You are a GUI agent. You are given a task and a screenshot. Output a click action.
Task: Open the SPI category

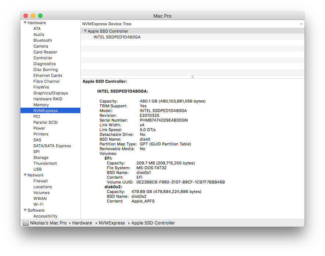pyautogui.click(x=36, y=152)
